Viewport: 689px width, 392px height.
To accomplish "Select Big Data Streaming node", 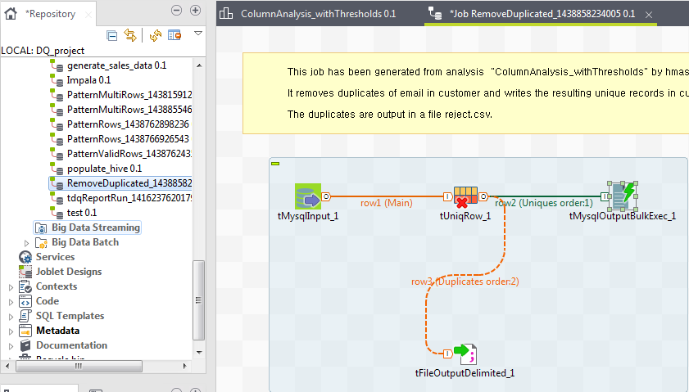I will 95,228.
